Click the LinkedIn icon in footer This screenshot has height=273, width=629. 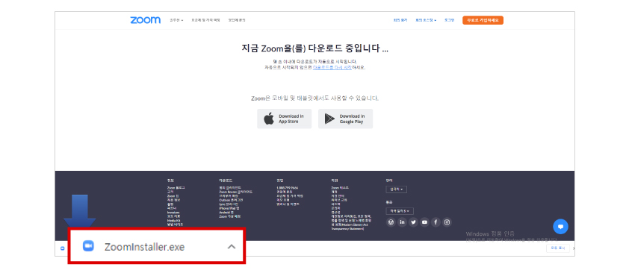[402, 222]
